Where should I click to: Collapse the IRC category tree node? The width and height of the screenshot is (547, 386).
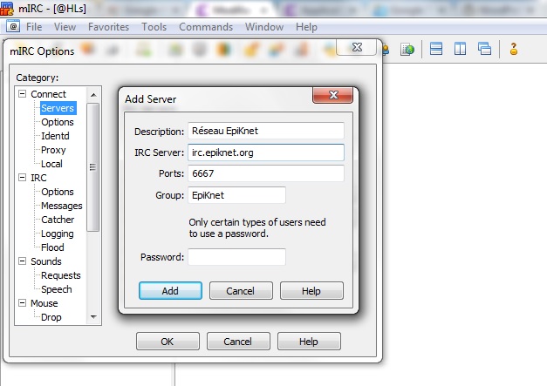[22, 178]
